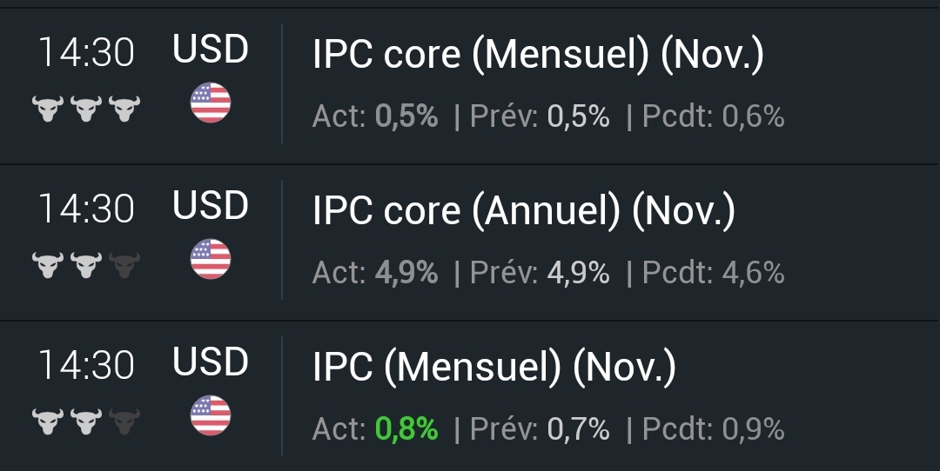Click the Act: 4,9% value of IPC core (Annuel)
940x471 pixels.
click(406, 272)
